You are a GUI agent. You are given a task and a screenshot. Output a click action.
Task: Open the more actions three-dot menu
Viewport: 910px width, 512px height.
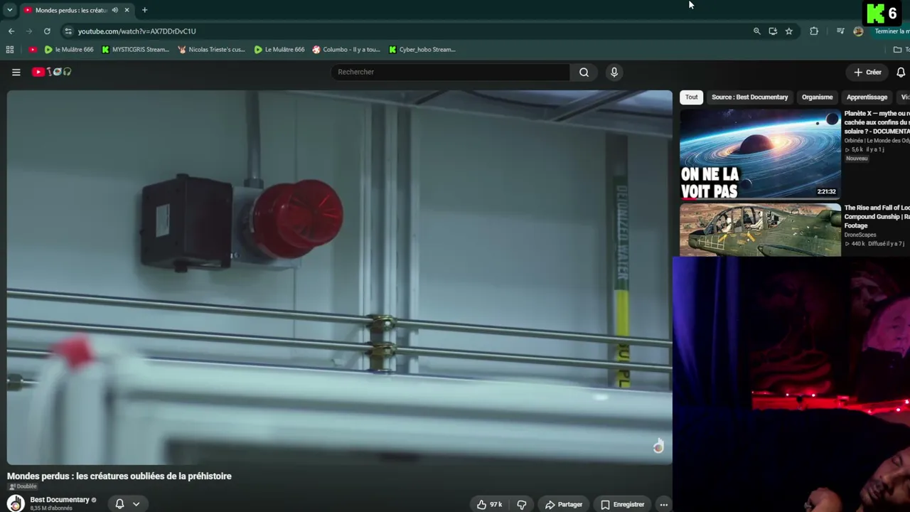(x=663, y=504)
